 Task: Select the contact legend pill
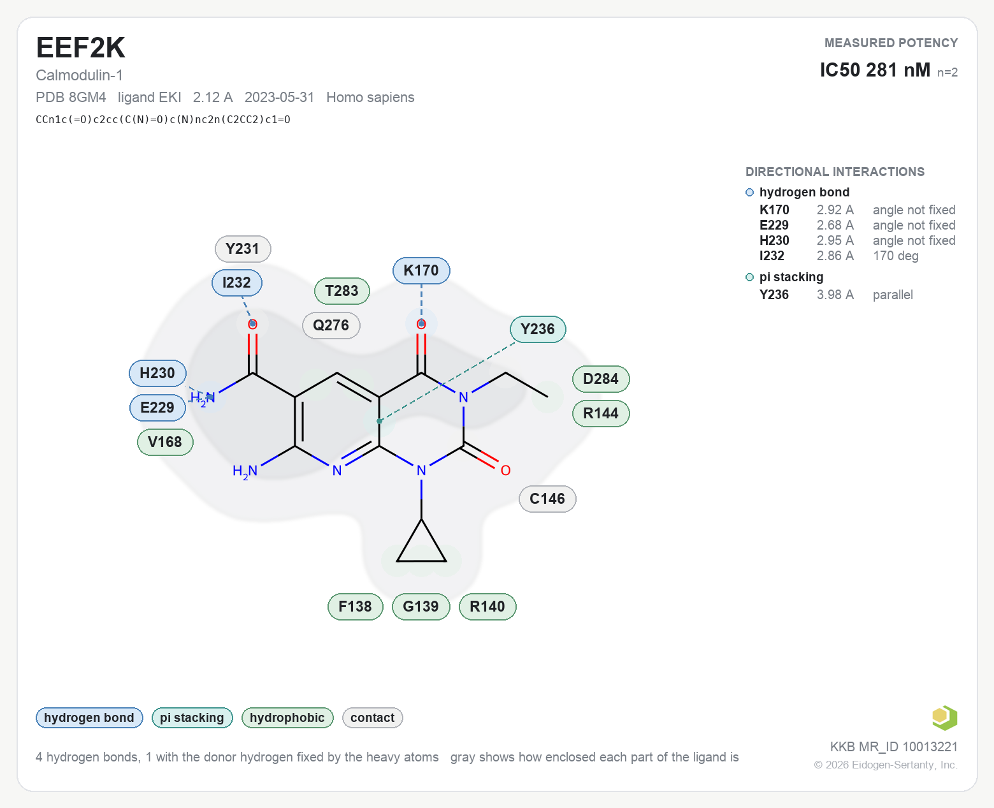pos(372,717)
